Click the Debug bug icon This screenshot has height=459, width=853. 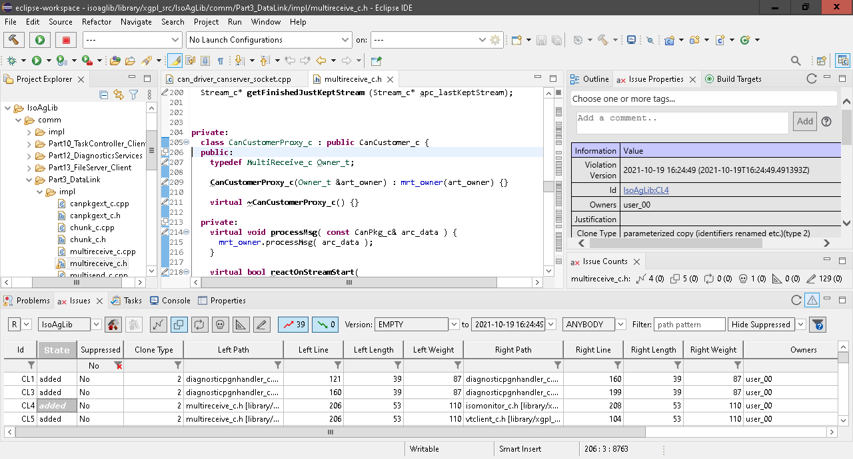pos(11,61)
